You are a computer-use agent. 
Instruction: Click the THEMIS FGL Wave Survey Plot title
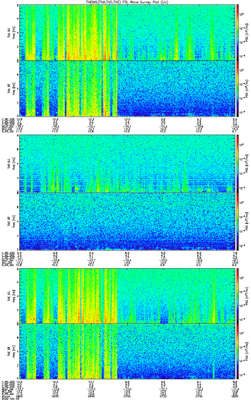pos(128,2)
